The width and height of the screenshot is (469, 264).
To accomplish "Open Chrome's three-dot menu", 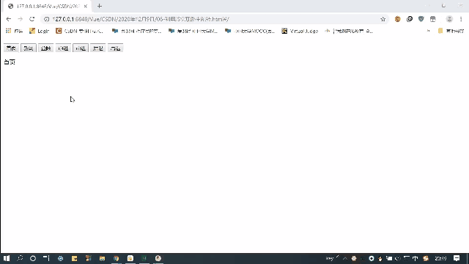I will pos(461,19).
